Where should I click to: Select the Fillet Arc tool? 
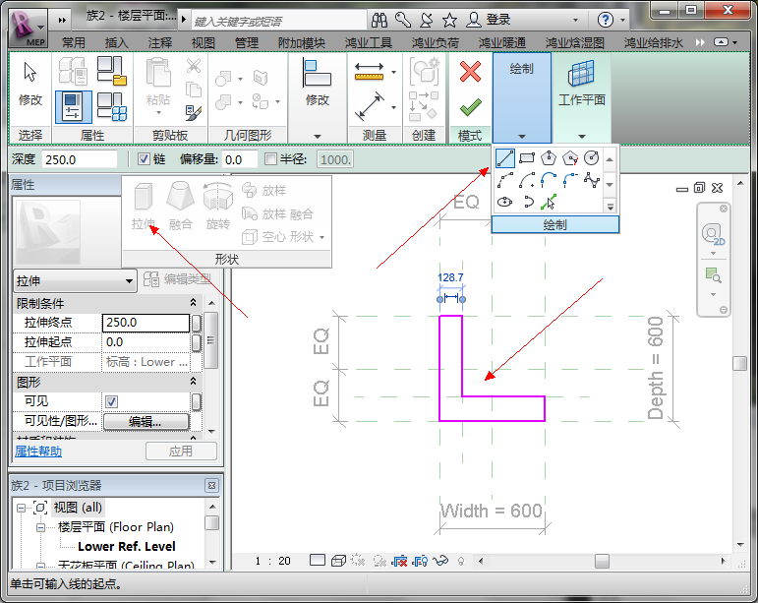(x=570, y=180)
